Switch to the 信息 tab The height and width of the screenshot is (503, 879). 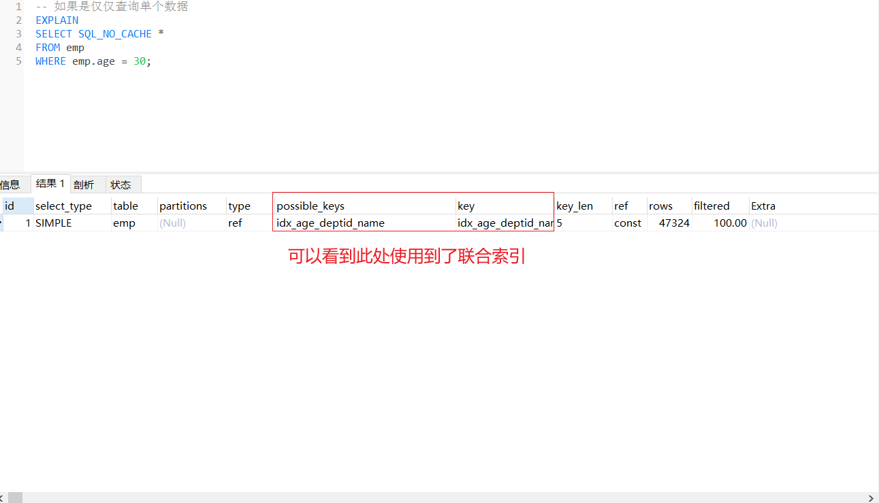10,184
